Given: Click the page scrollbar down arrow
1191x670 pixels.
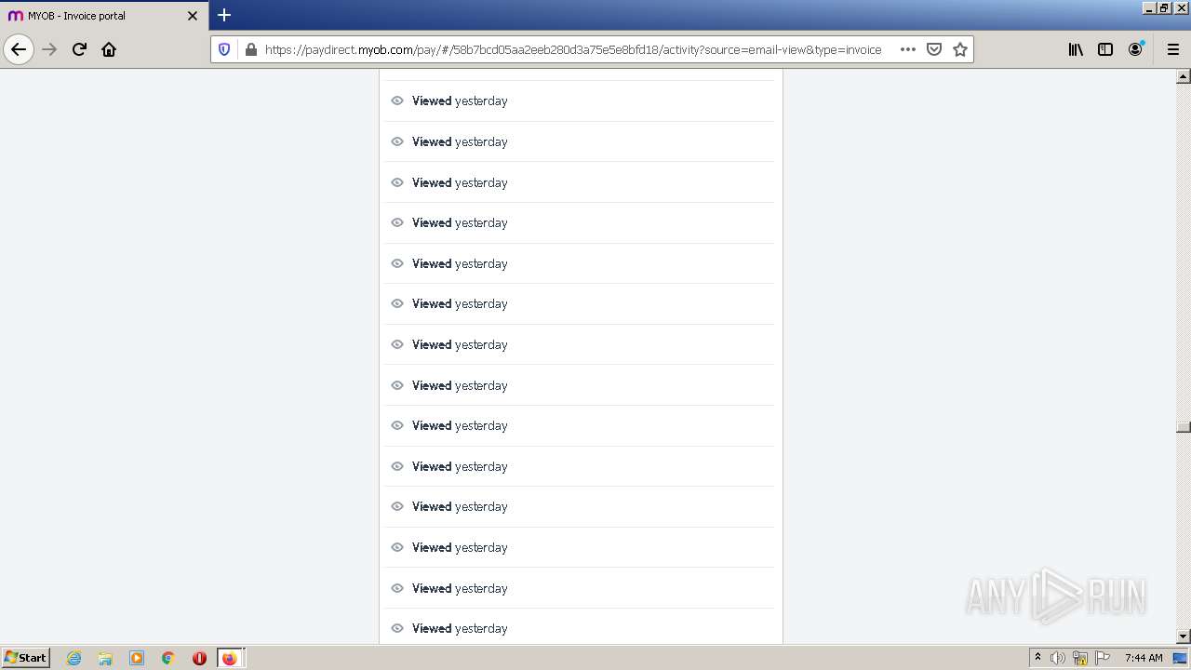Looking at the screenshot, I should [x=1184, y=636].
